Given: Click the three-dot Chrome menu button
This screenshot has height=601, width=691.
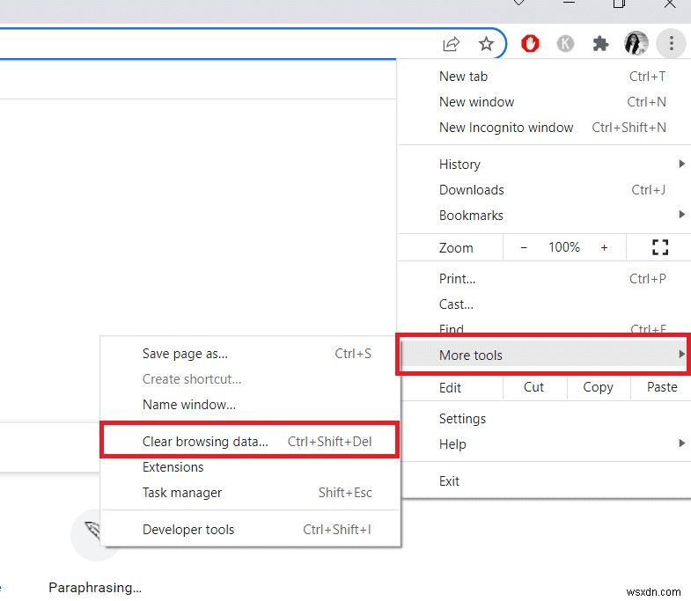Looking at the screenshot, I should [671, 43].
